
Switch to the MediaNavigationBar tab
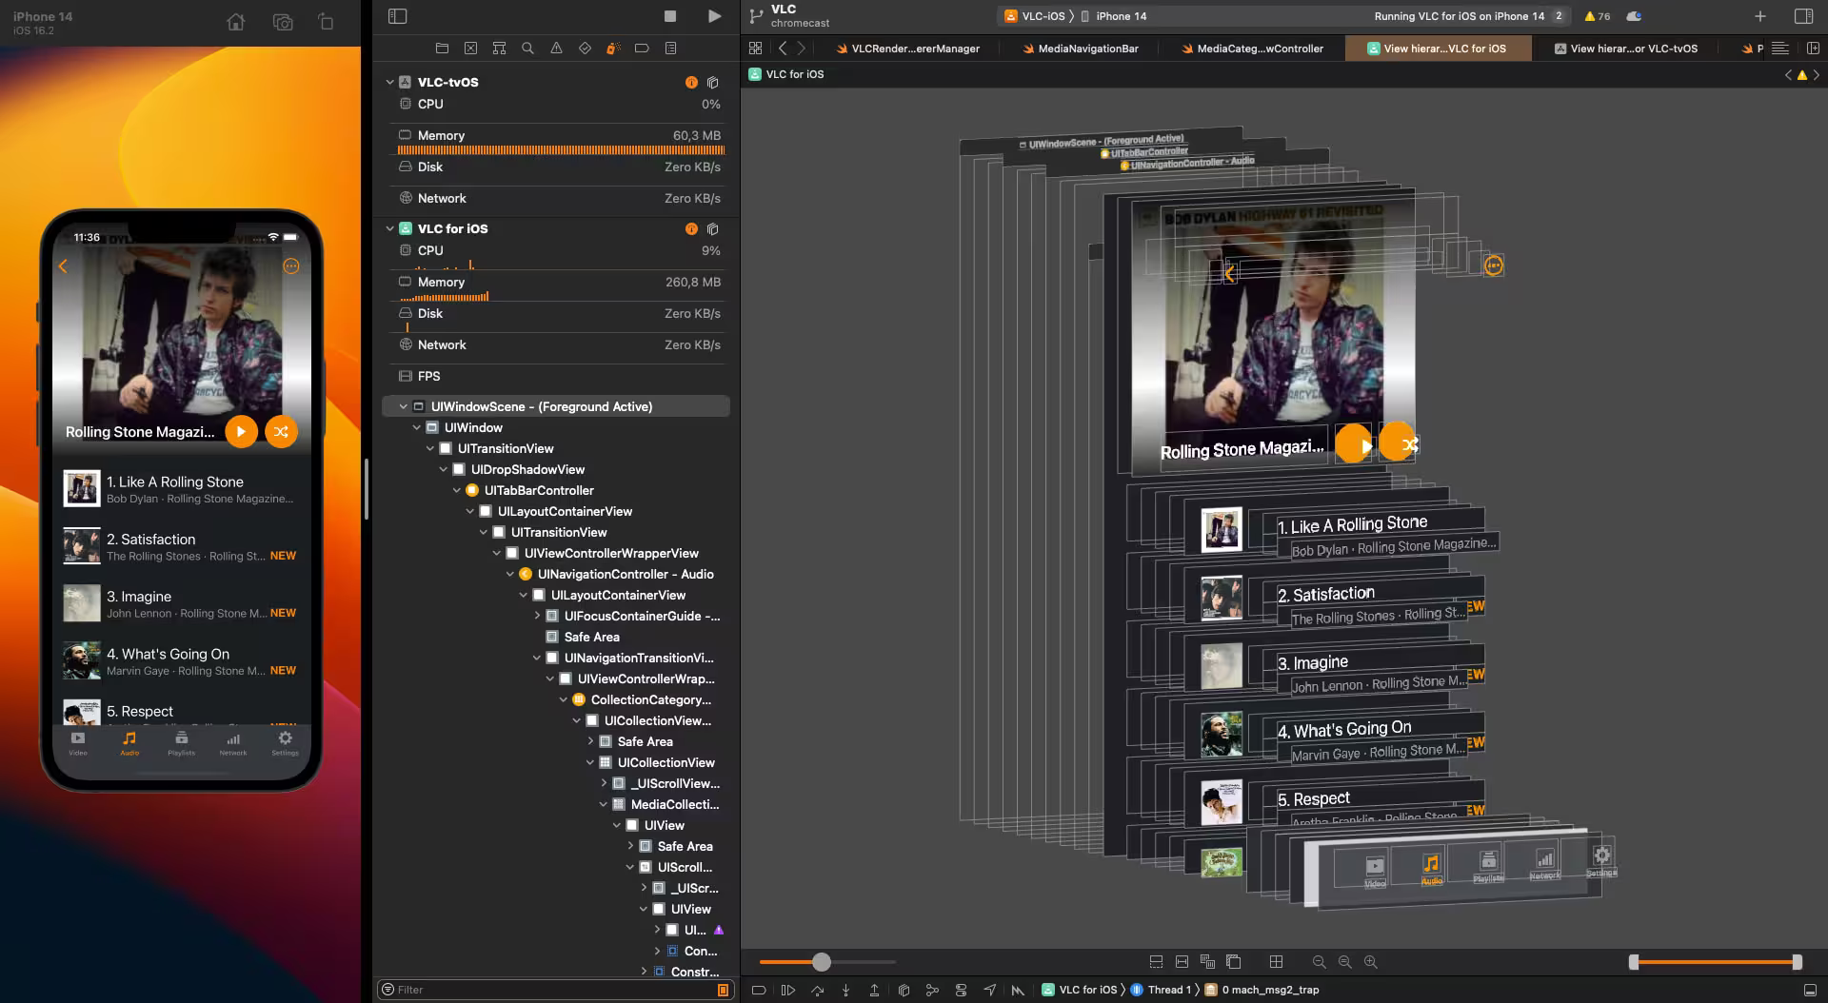[x=1081, y=49]
